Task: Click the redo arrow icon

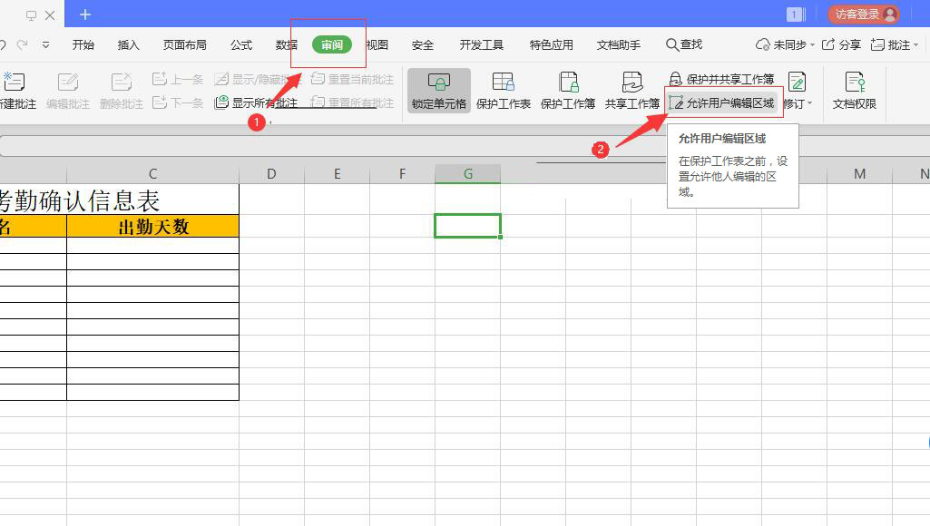Action: coord(23,44)
